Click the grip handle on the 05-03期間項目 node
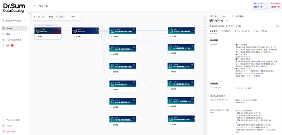282x135 pixels. click(x=192, y=82)
